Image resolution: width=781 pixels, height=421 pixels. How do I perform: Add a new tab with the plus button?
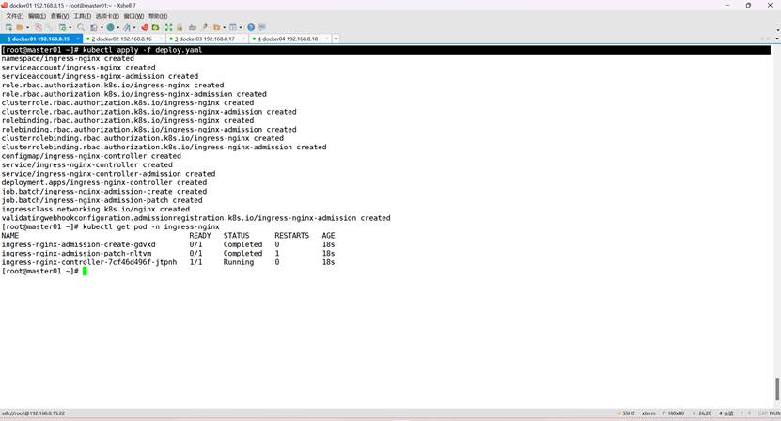coord(336,39)
